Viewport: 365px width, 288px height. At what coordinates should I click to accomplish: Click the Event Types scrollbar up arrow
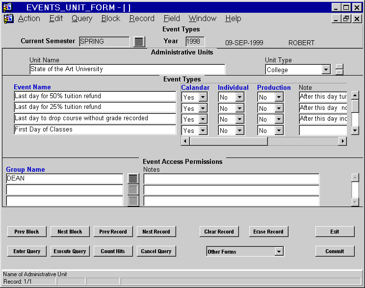point(355,95)
